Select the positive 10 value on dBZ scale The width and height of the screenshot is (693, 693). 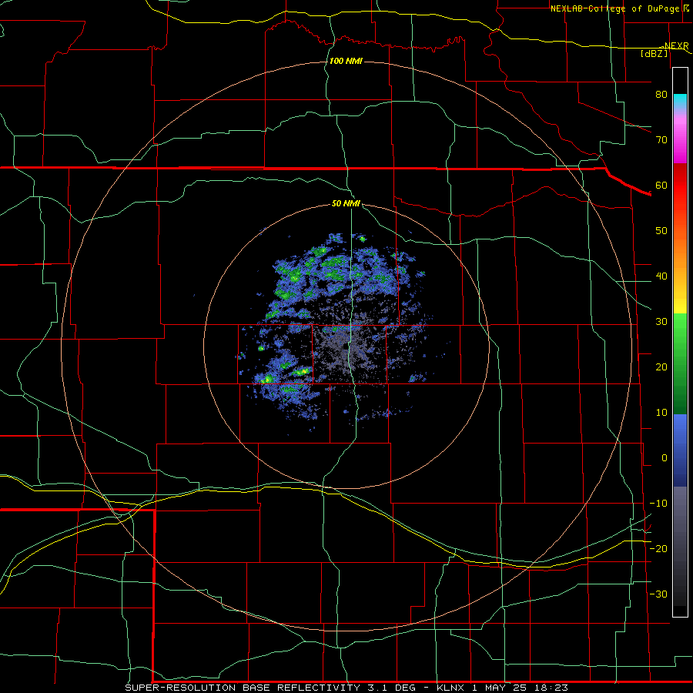(x=661, y=413)
